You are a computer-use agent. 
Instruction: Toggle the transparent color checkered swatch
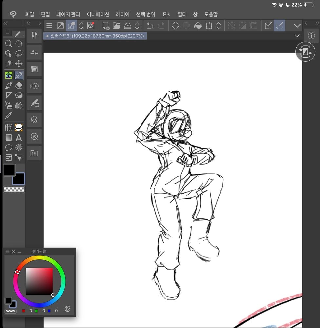14,189
